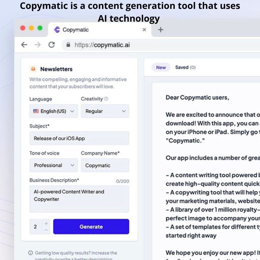Reload the page with the refresh icon
Screen dimensions: 260x260
51,45
